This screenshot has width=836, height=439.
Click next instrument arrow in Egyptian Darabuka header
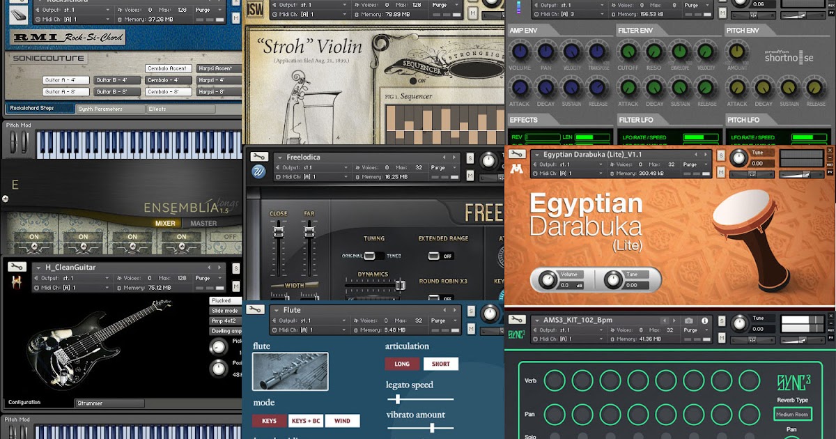click(705, 155)
